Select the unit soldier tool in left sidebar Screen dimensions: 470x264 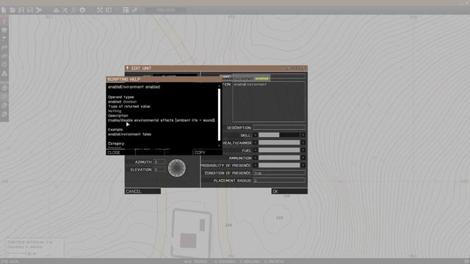click(x=4, y=21)
